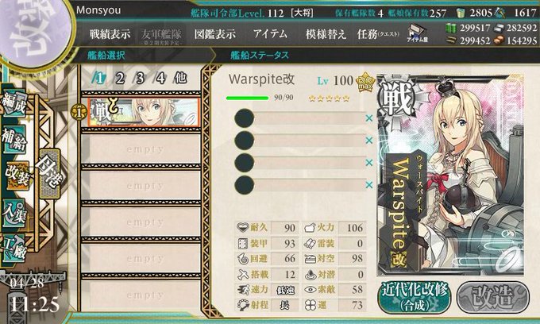Open the 入渠 repair dock icon
The image size is (540, 324).
click(x=14, y=214)
